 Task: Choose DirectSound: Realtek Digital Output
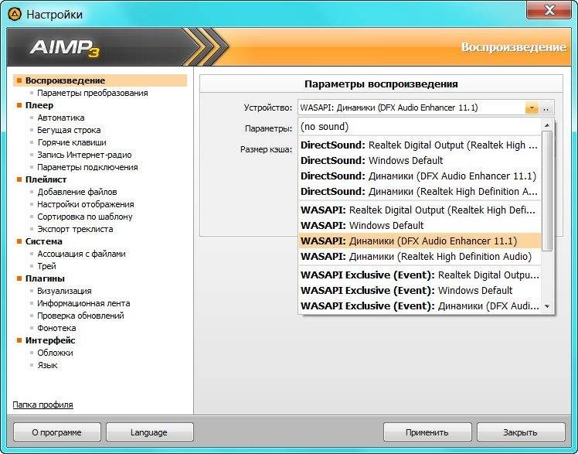[x=420, y=145]
